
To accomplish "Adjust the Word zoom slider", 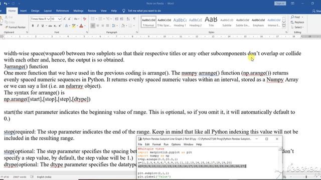I will 306,176.
